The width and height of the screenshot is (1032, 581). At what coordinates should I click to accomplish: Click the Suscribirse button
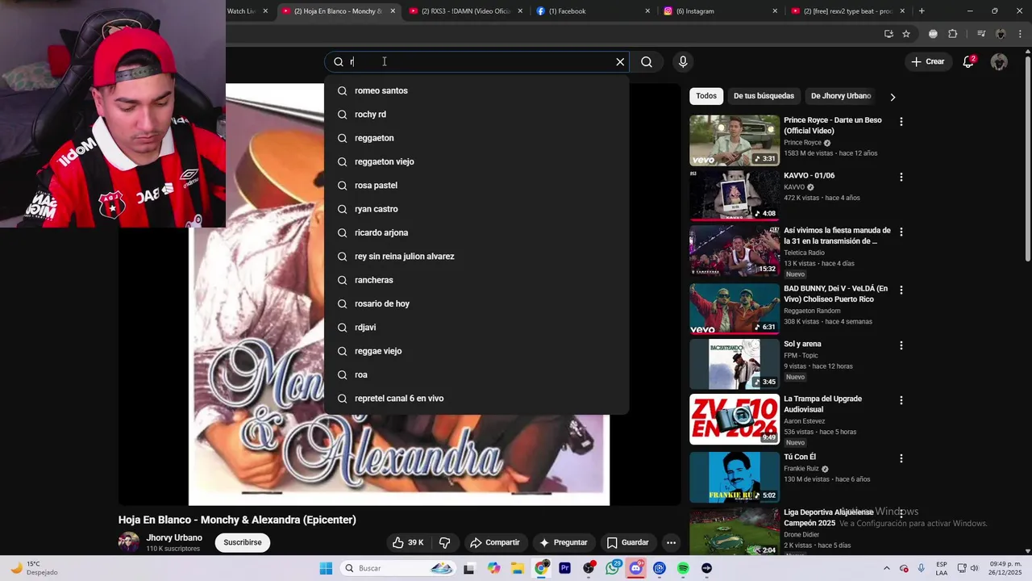pos(243,542)
